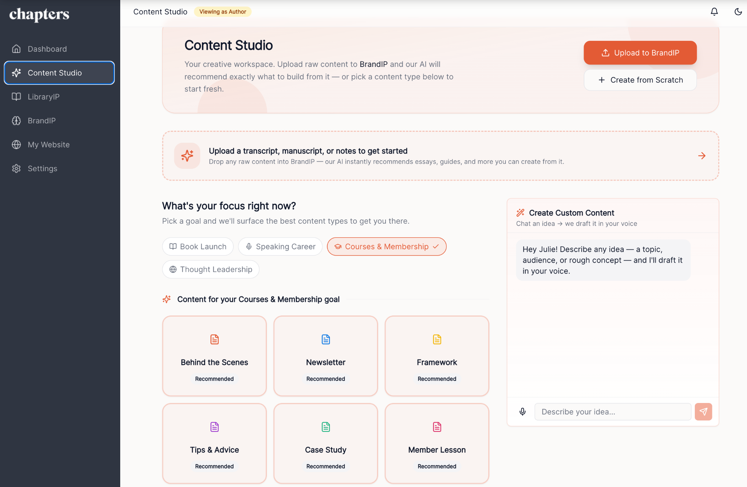Screen dimensions: 747x487
Task: Send your idea using the paper plane icon
Action: (703, 412)
